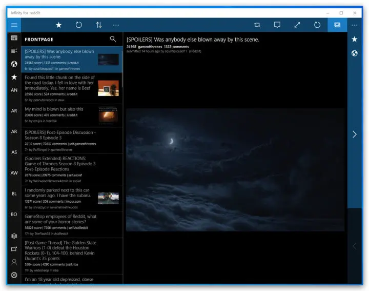Click the FRONTPAGE heading
Screen dimensions: 369x291
(39, 40)
